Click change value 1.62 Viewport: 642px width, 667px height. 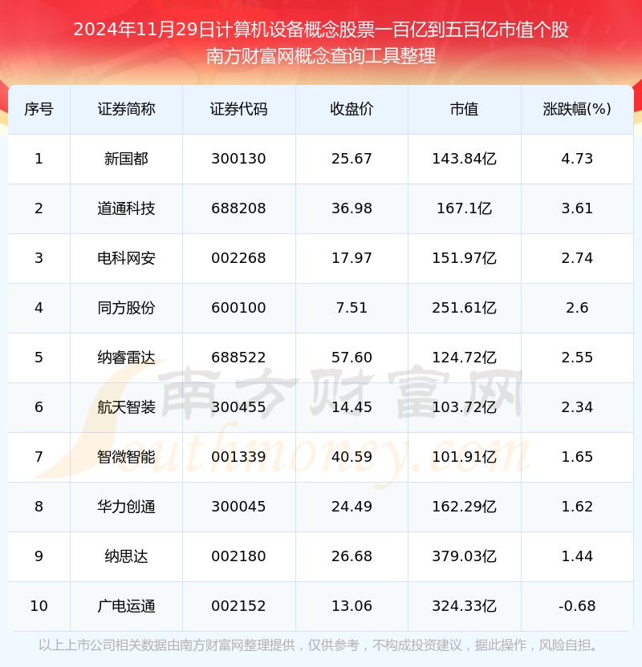[577, 507]
